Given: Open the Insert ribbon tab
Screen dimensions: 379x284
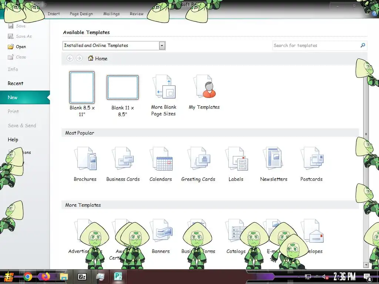Looking at the screenshot, I should 54,14.
